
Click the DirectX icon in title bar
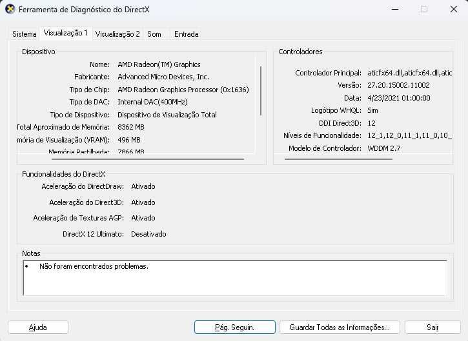[10, 9]
